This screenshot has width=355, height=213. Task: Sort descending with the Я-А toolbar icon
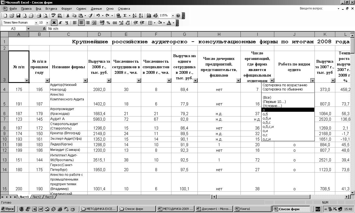pos(141,16)
